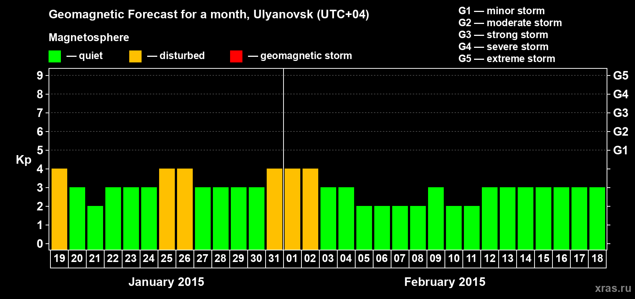Click the date label '07' on the axis
Image resolution: width=635 pixels, height=299 pixels.
(400, 259)
